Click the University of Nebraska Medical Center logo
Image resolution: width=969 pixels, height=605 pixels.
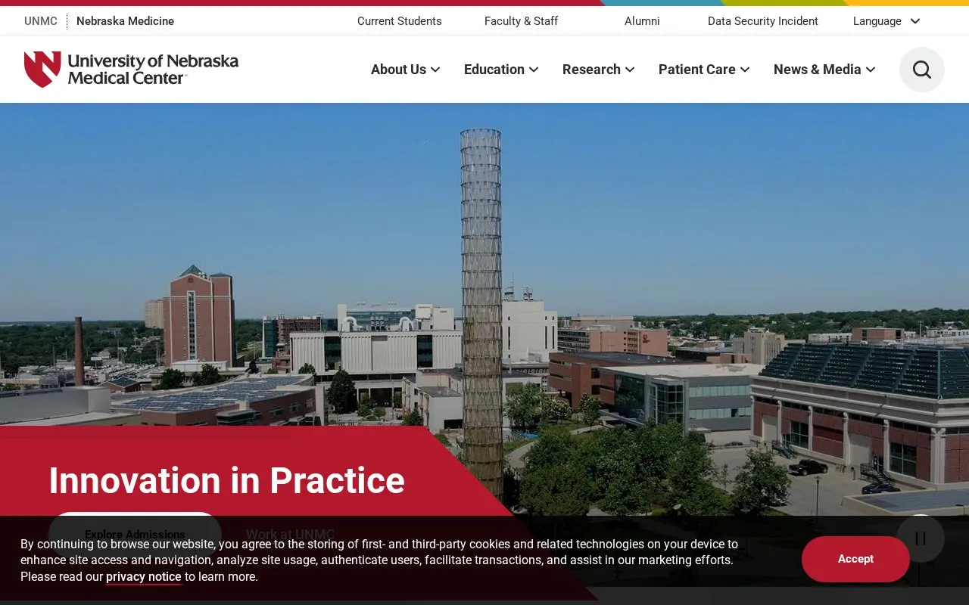click(x=131, y=69)
